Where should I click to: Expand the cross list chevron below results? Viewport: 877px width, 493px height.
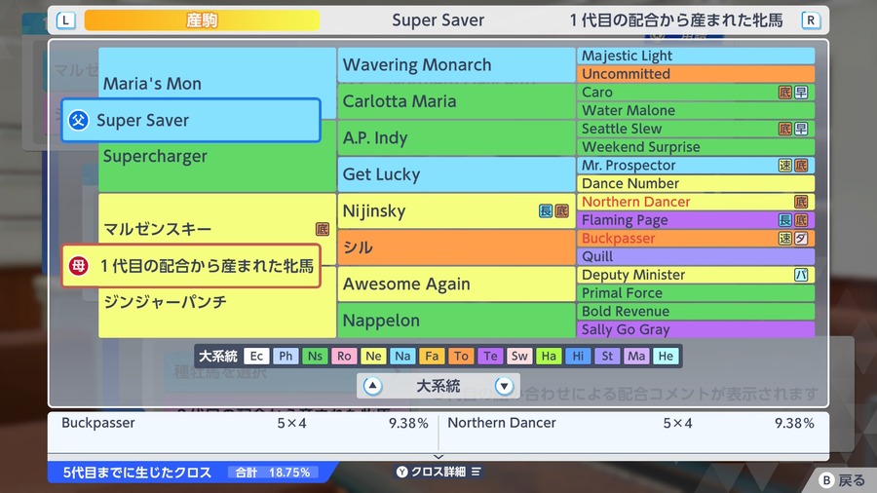point(438,457)
